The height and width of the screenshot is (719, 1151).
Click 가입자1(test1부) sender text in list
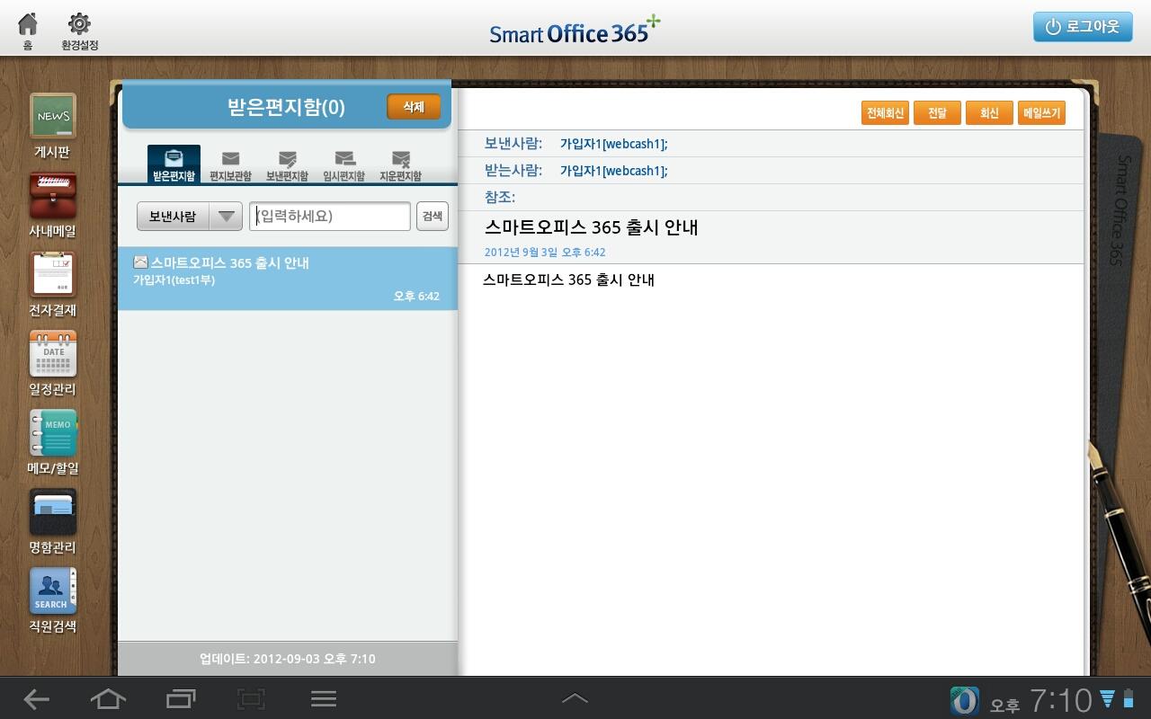pos(174,280)
